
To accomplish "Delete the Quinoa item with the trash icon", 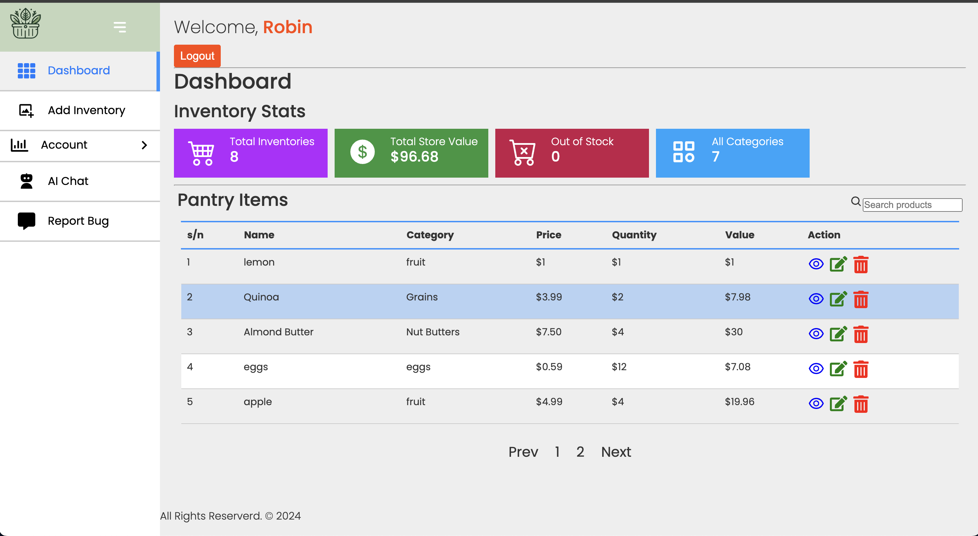I will pos(860,299).
